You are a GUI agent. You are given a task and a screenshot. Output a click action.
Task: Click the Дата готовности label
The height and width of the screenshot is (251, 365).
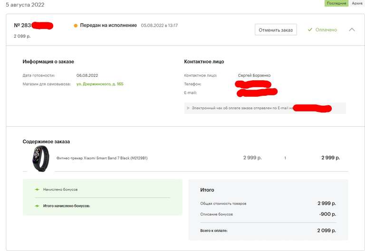38,75
